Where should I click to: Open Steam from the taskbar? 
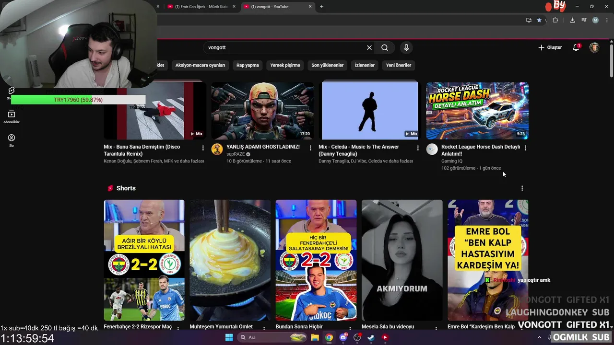pyautogui.click(x=371, y=337)
